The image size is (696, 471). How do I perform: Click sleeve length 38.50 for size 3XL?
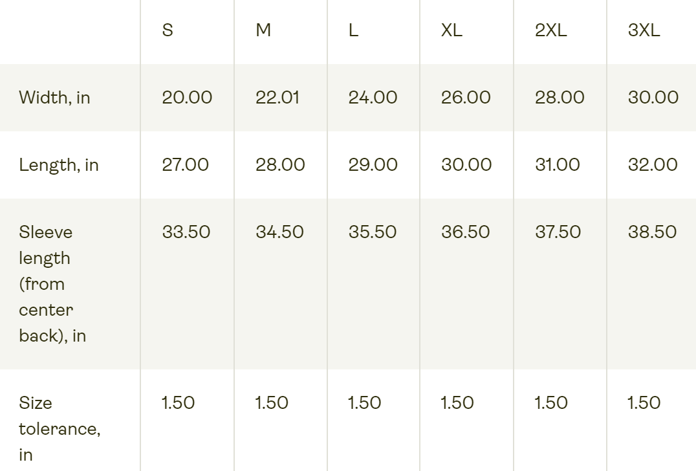click(x=652, y=232)
